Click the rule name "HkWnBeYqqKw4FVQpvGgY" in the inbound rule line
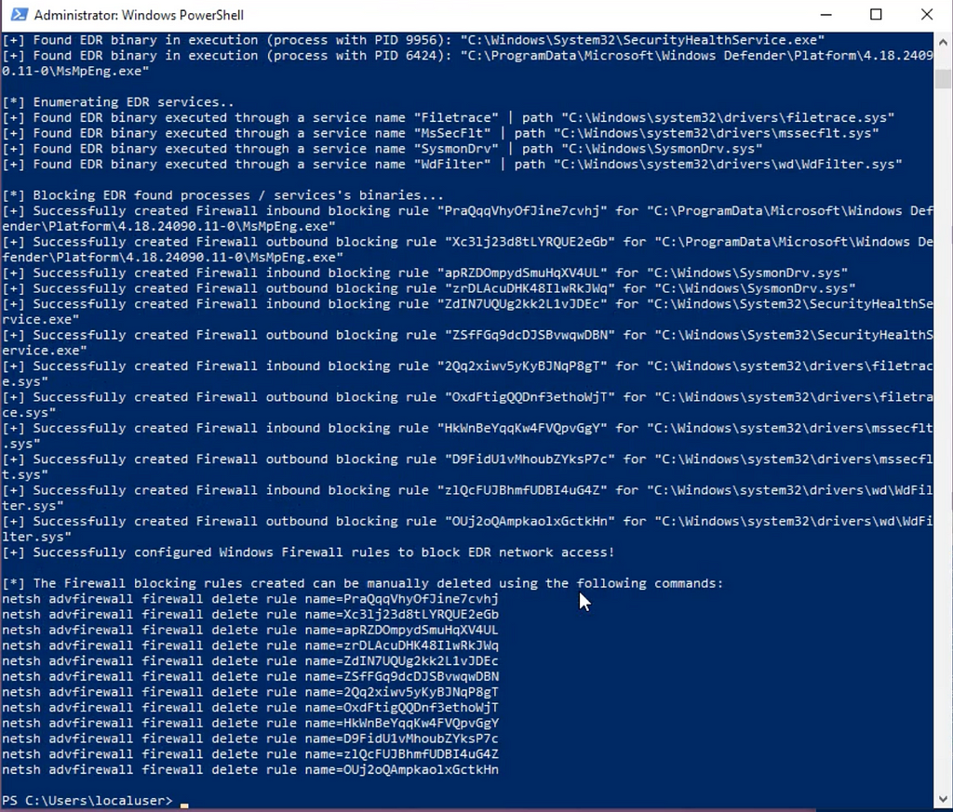This screenshot has width=953, height=812. [x=522, y=428]
